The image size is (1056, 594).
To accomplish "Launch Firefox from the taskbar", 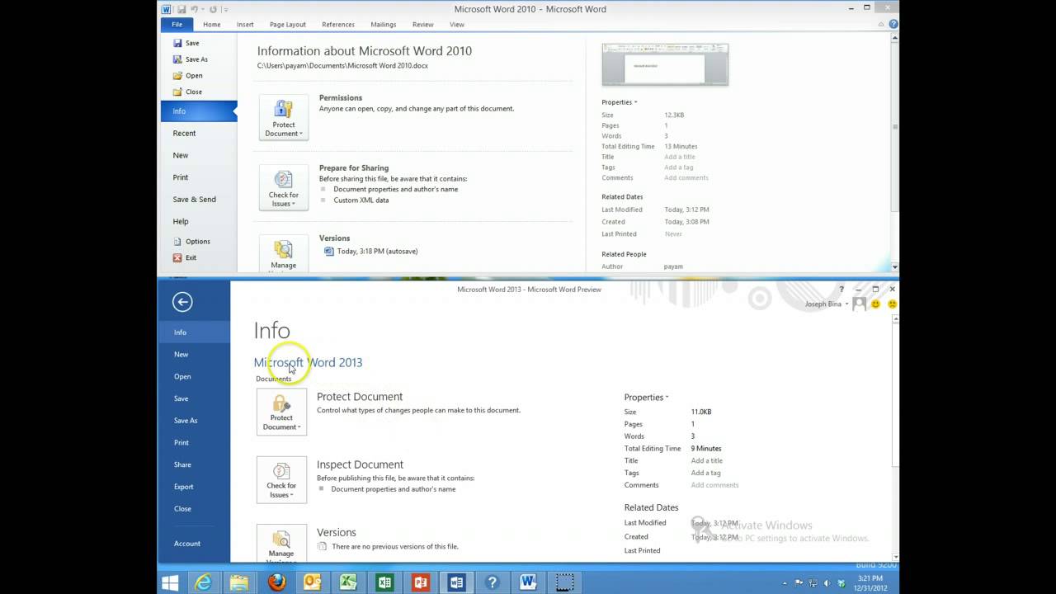I will point(276,583).
